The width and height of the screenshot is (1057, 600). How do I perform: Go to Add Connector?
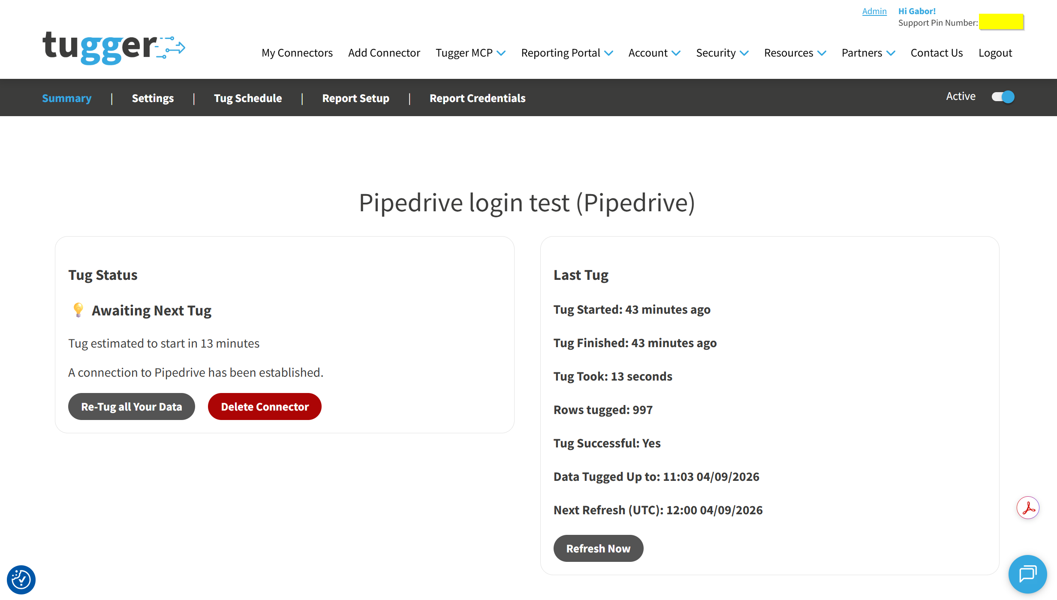coord(384,53)
